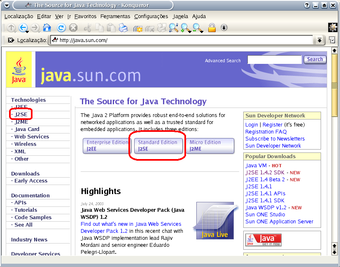Open the window menu icon in title bar
Image resolution: width=340 pixels, height=267 pixels.
7,5
